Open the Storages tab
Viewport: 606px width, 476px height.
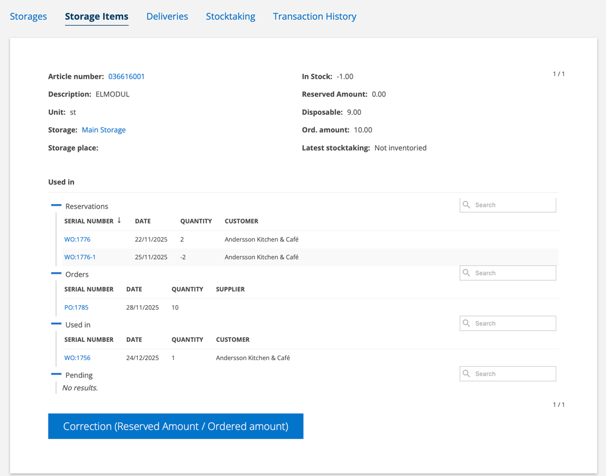pyautogui.click(x=28, y=17)
